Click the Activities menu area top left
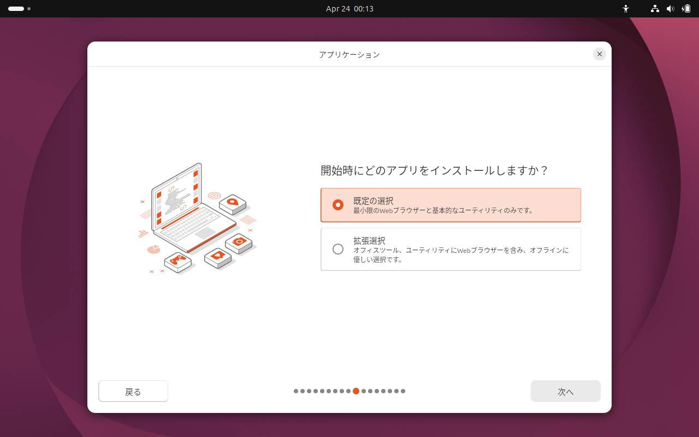The height and width of the screenshot is (437, 699). click(16, 9)
